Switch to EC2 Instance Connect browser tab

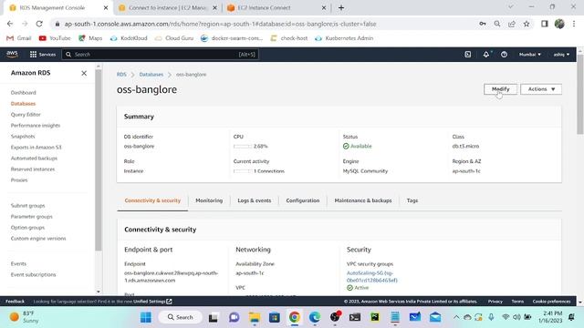click(x=277, y=8)
